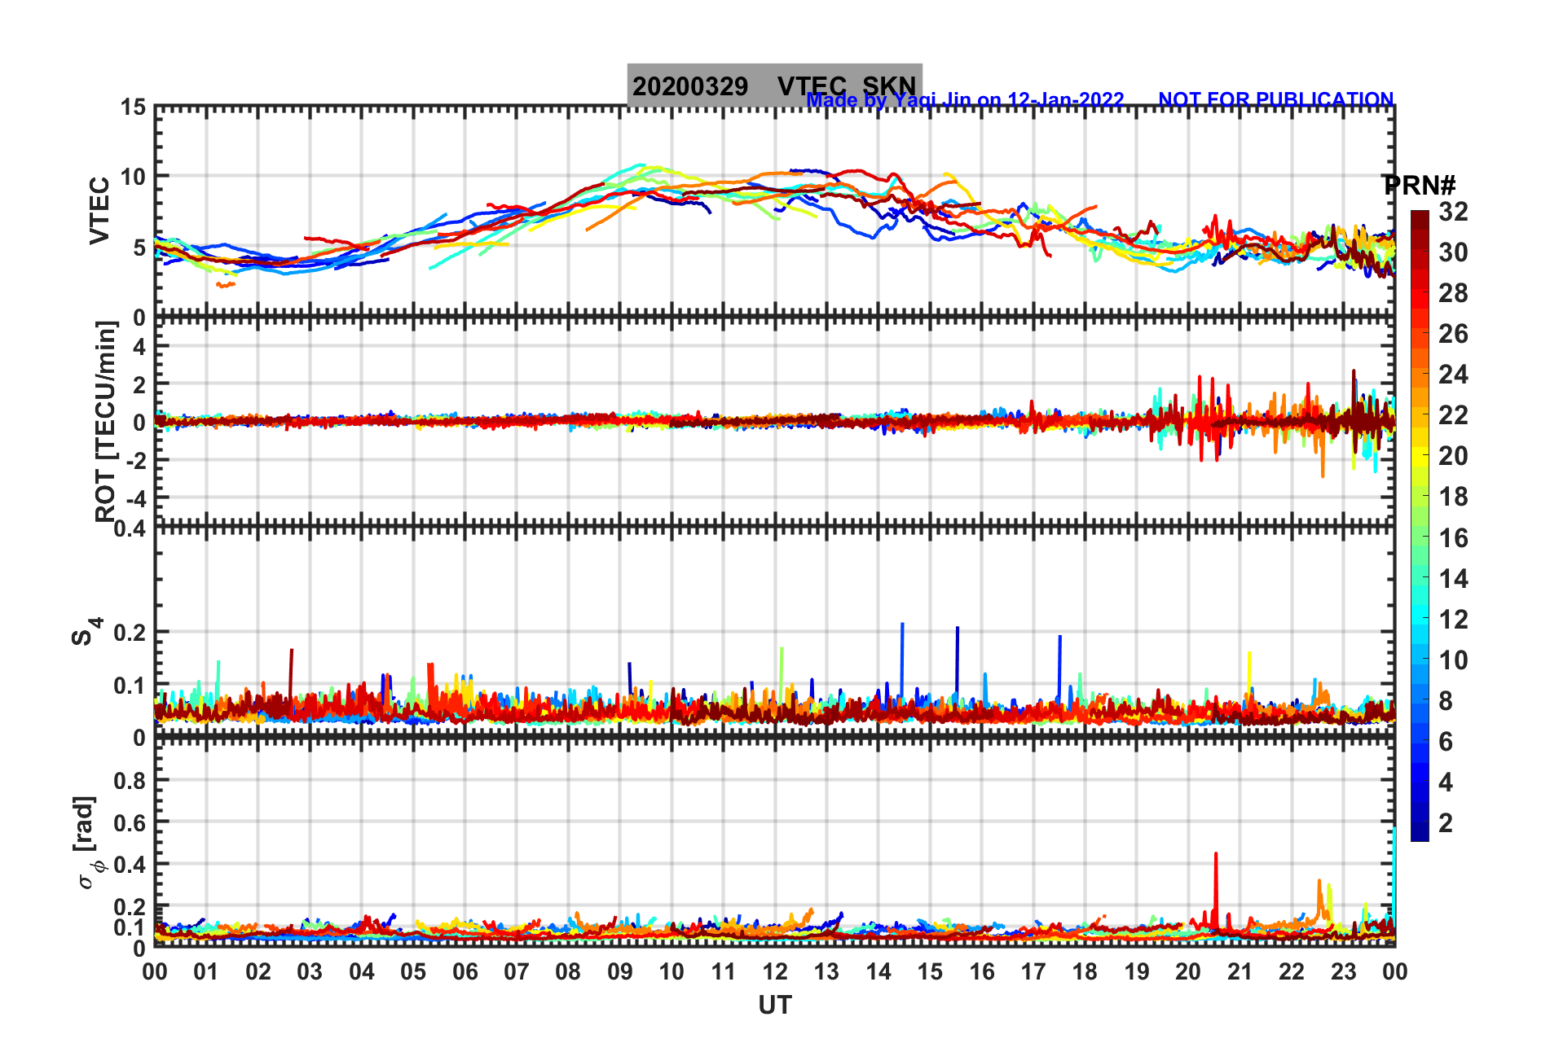Screen dimensions: 1550x1052
Task: Click x-axis hour tick 05
Action: [x=413, y=972]
